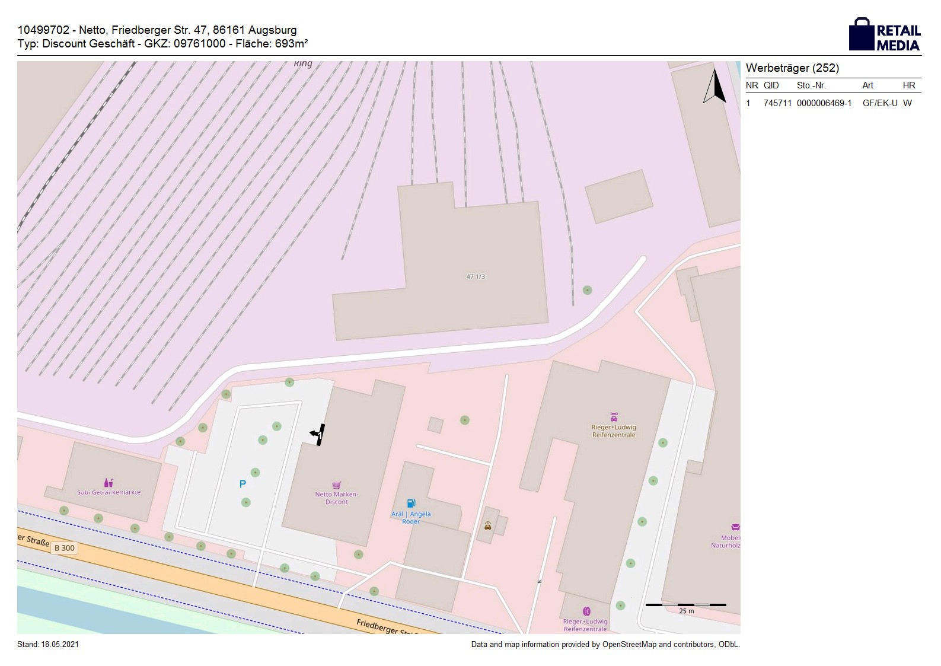Screen dimensions: 941x666
Task: Select the Netto Marken-Discount shopping cart icon
Action: tap(337, 485)
